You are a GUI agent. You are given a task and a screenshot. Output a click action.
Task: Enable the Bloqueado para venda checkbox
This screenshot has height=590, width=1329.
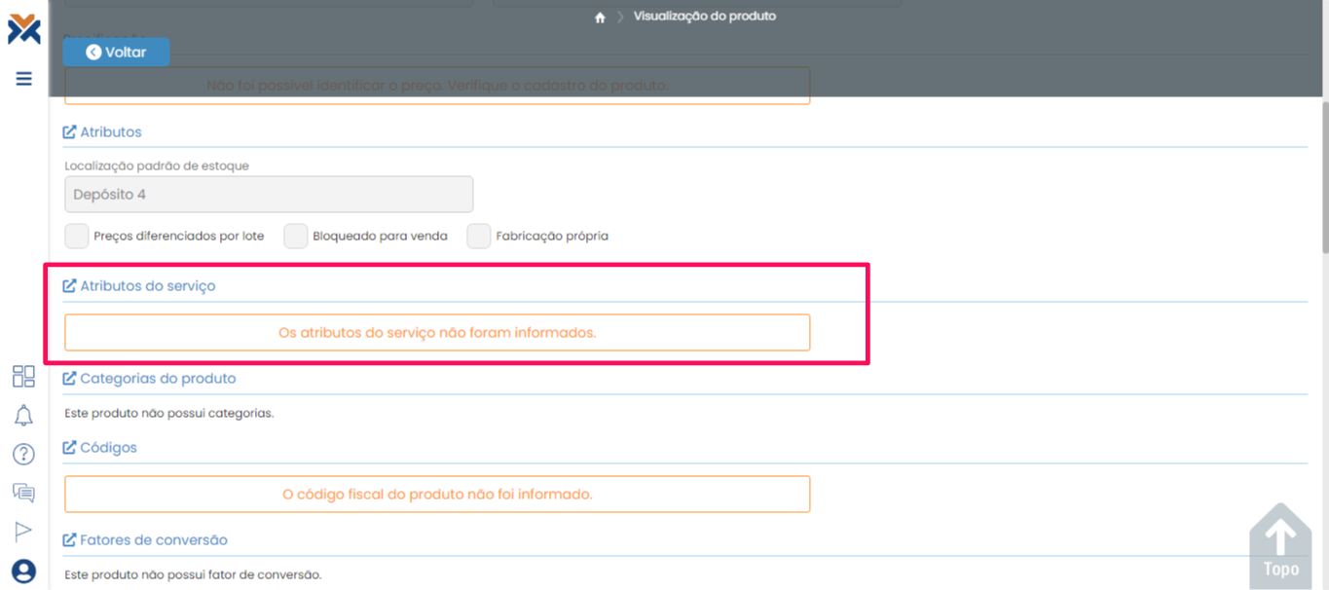click(296, 236)
